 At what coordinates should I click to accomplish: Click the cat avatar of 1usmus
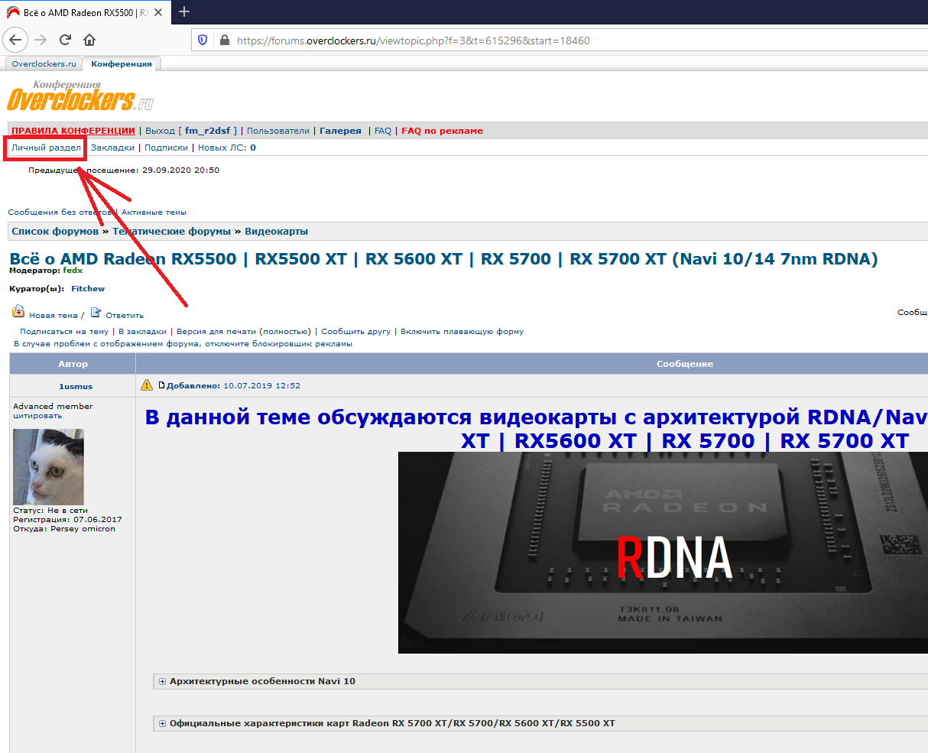pos(48,466)
